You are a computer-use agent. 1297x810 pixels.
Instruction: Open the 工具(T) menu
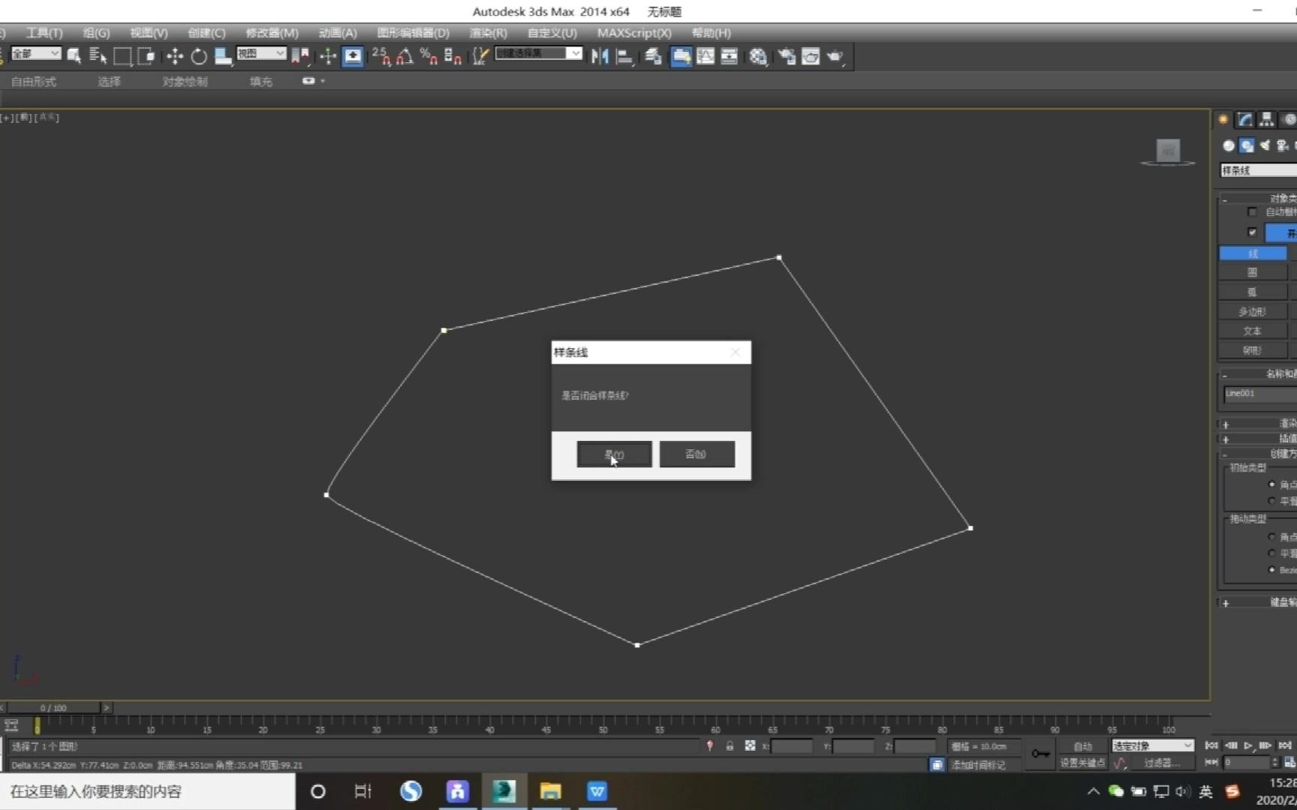44,33
